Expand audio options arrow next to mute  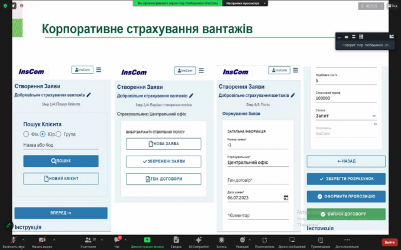click(x=23, y=240)
